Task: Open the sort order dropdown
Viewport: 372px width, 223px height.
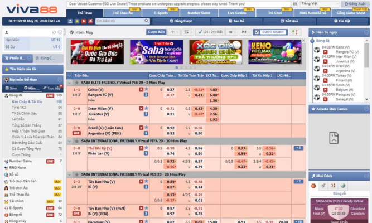Action: 189,32
